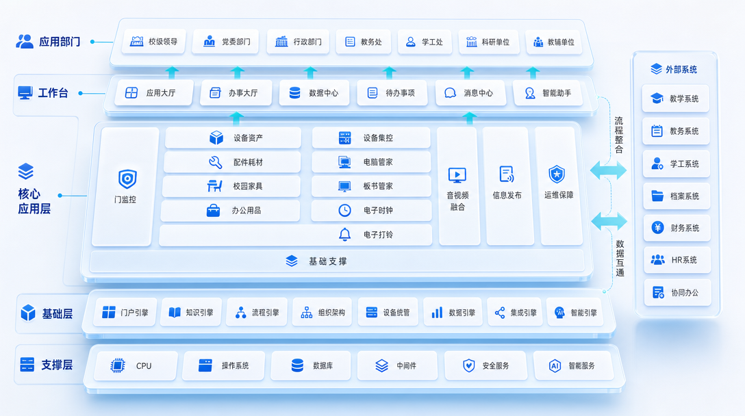Select the 待办事项 list icon

(x=372, y=92)
